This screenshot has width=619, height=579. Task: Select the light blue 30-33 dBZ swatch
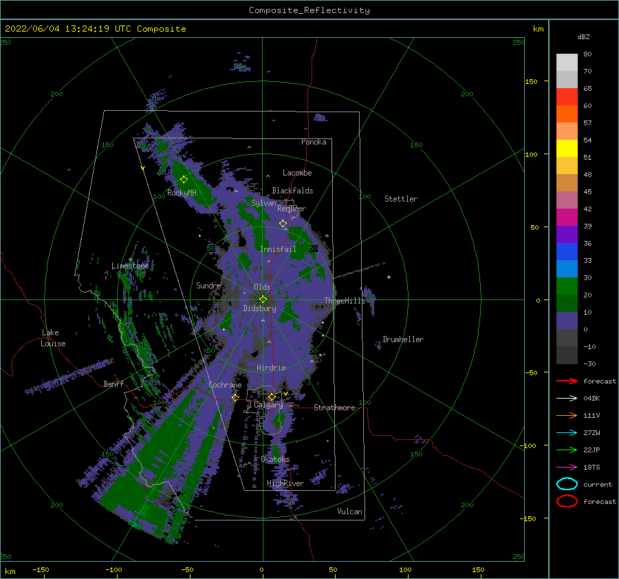point(567,269)
